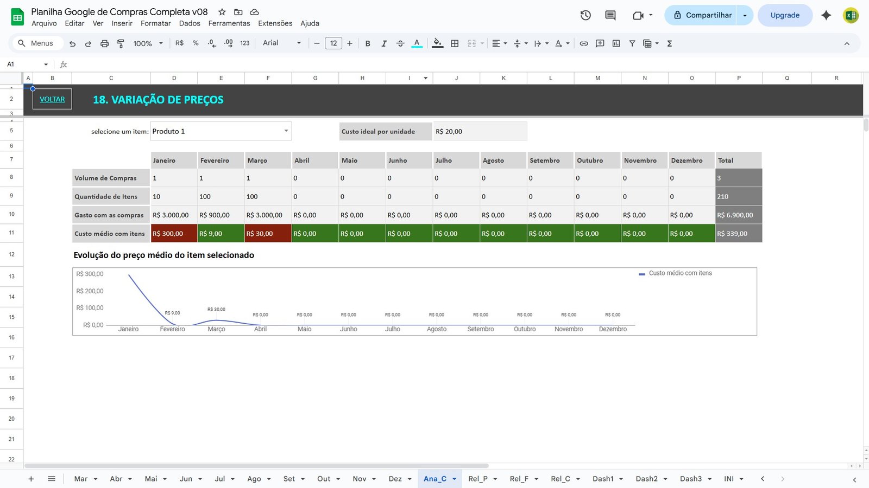Image resolution: width=869 pixels, height=488 pixels.
Task: Open the Produto 1 item selector
Action: pyautogui.click(x=221, y=131)
